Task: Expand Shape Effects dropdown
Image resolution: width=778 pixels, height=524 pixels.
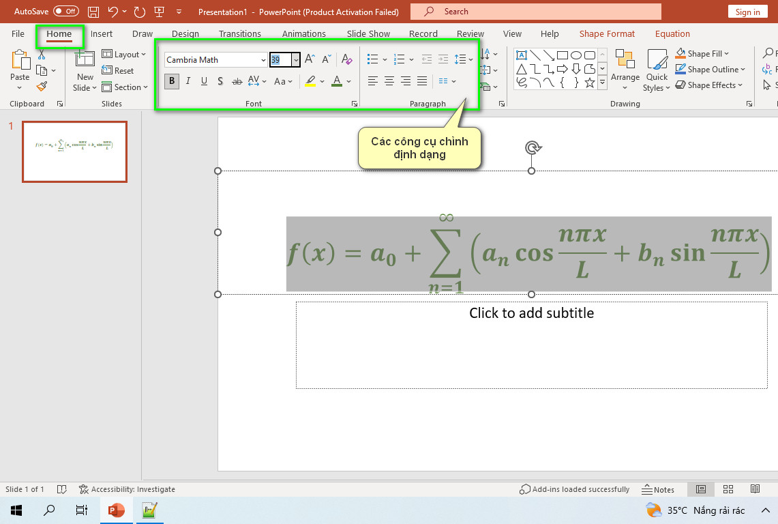Action: click(x=709, y=85)
